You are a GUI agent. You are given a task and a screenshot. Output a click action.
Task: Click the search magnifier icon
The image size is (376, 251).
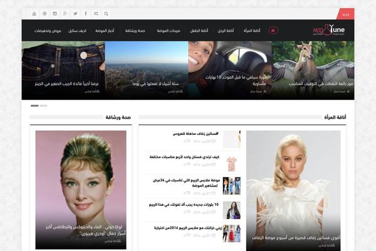pyautogui.click(x=107, y=14)
